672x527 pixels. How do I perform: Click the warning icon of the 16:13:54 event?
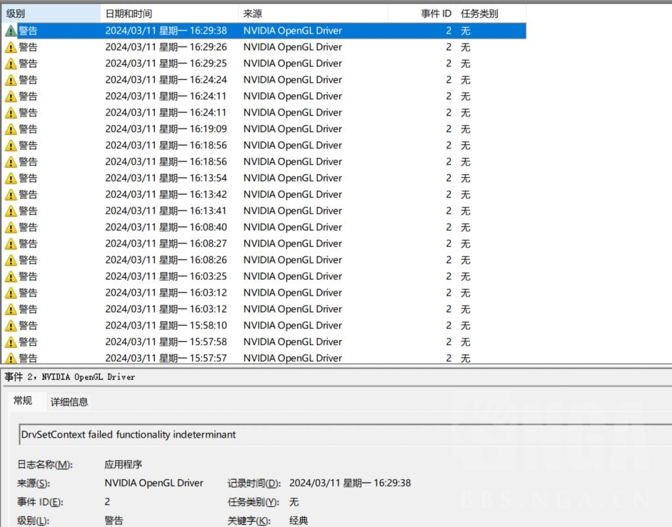click(10, 179)
